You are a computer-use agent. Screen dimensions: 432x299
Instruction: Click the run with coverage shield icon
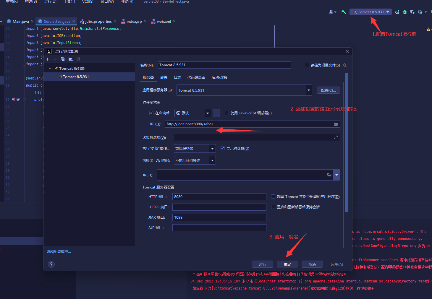point(412,12)
